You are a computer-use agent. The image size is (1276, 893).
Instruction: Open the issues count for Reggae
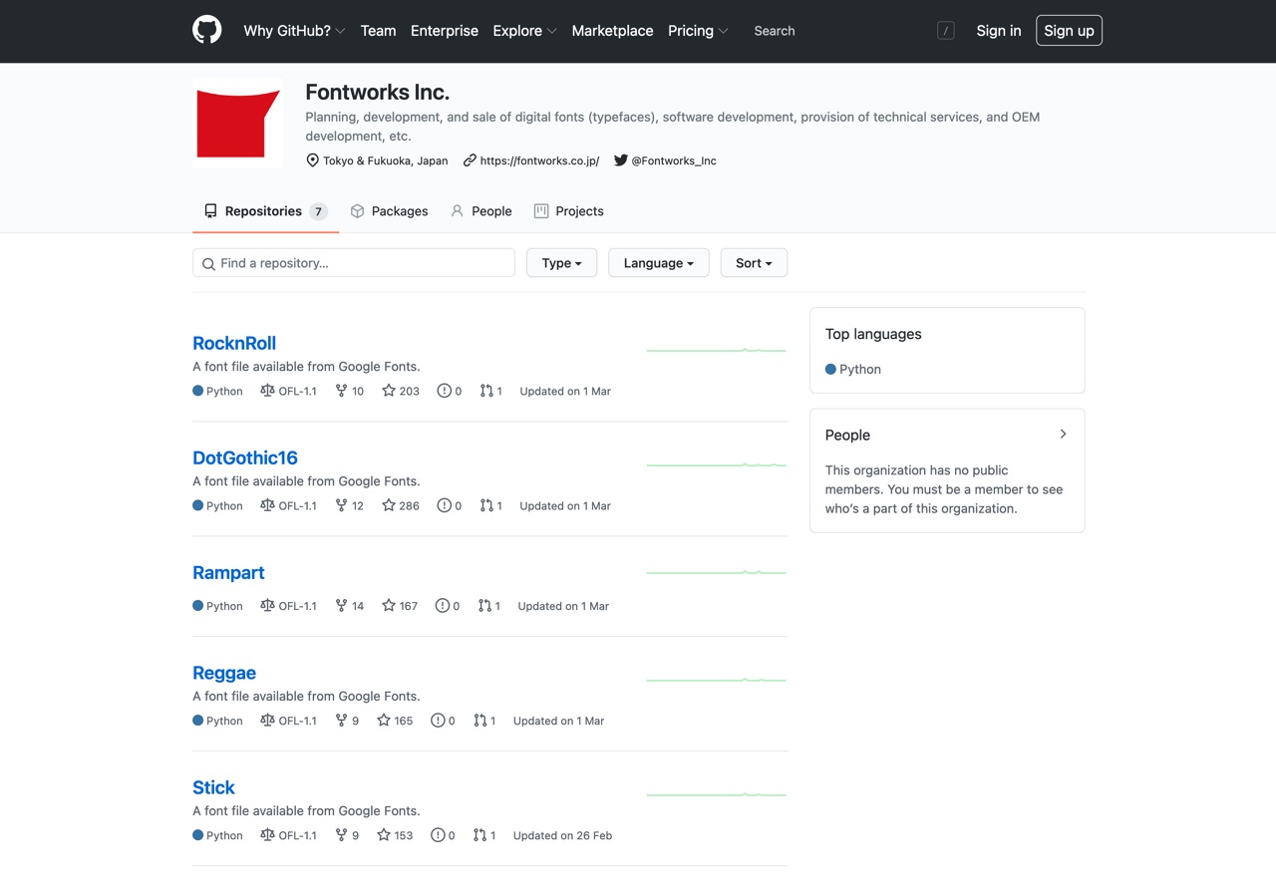(x=443, y=720)
